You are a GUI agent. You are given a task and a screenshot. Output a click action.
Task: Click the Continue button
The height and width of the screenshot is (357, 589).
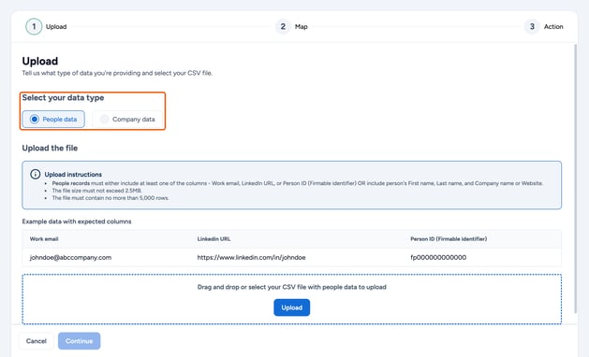tap(79, 341)
